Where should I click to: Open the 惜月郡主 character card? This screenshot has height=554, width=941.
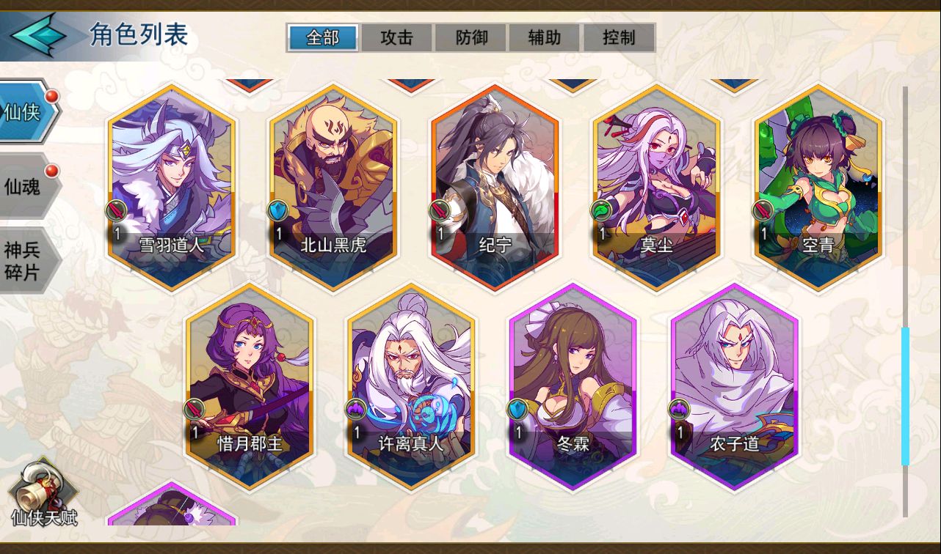[x=250, y=386]
